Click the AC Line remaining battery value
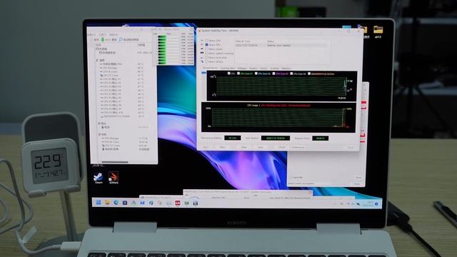Image resolution: width=457 pixels, height=257 pixels. 233,138
